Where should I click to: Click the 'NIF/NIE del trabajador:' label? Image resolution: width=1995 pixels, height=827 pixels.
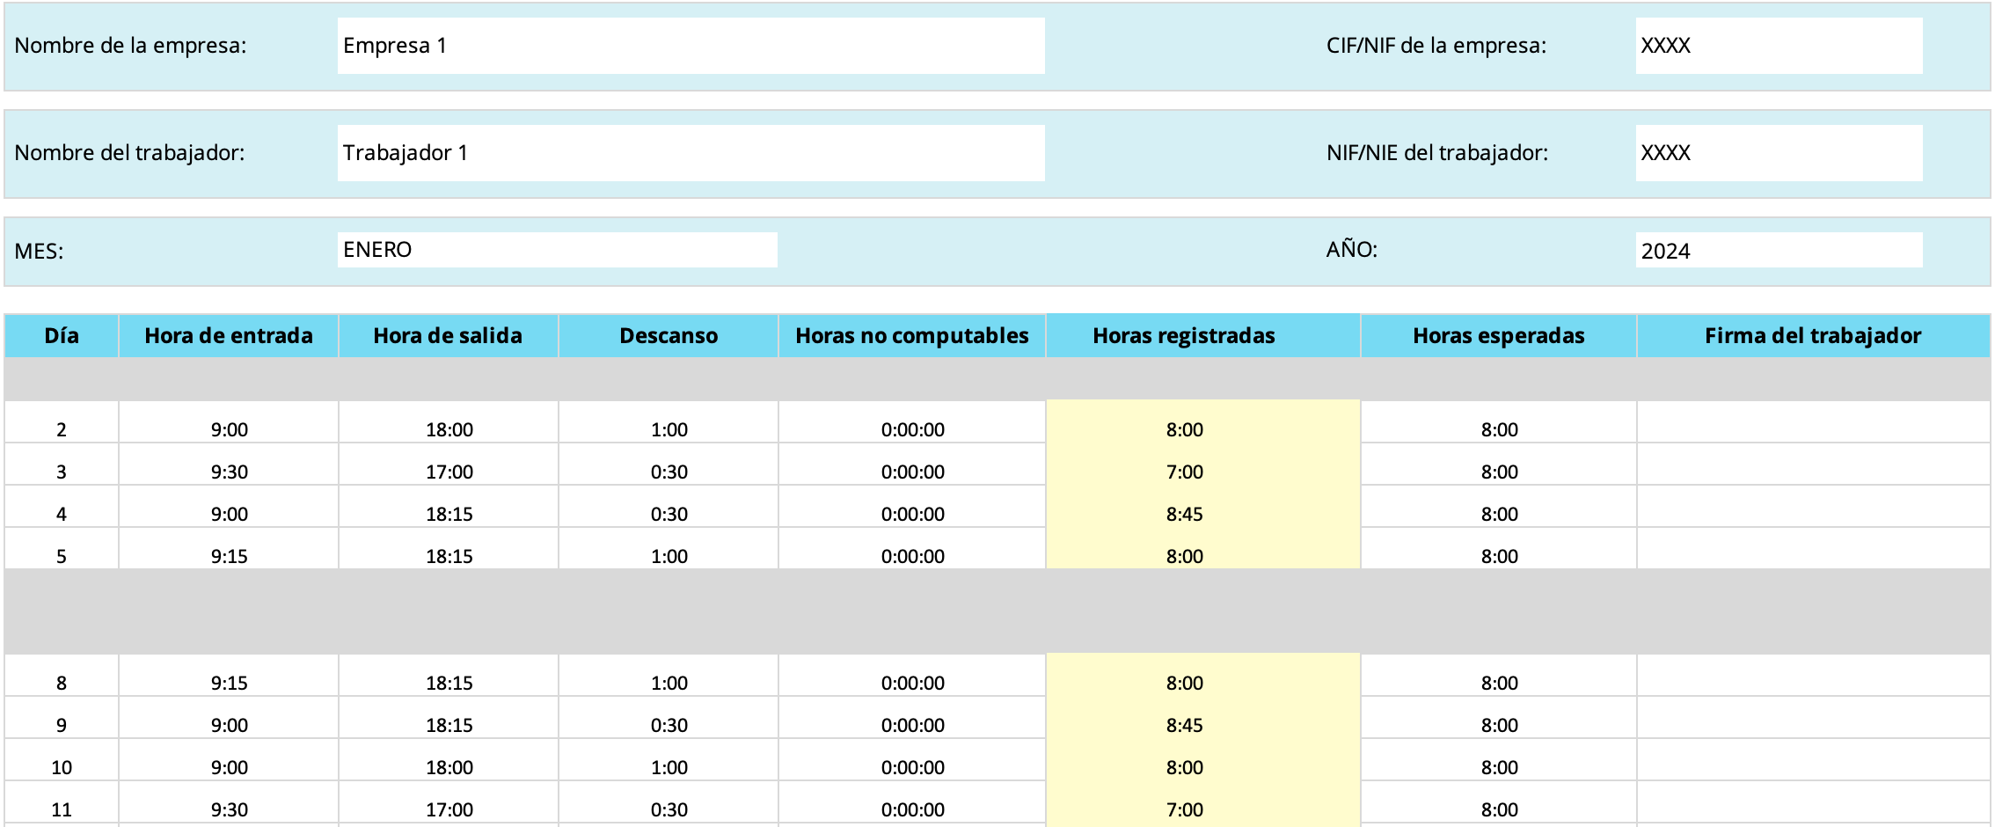tap(1436, 153)
